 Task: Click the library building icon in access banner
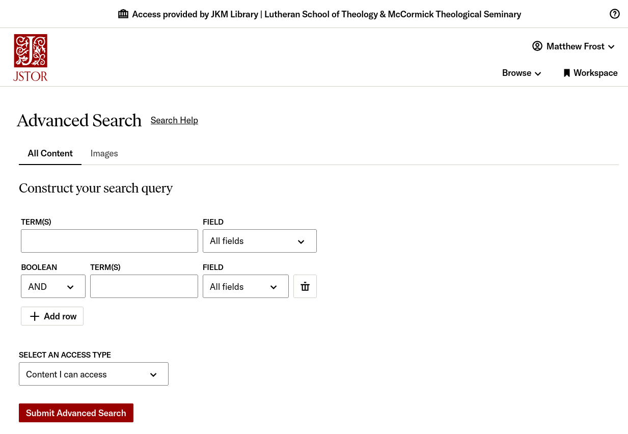(123, 14)
